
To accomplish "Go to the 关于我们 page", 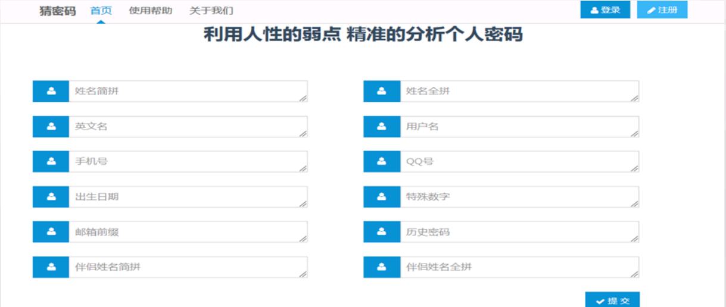I will pyautogui.click(x=211, y=11).
